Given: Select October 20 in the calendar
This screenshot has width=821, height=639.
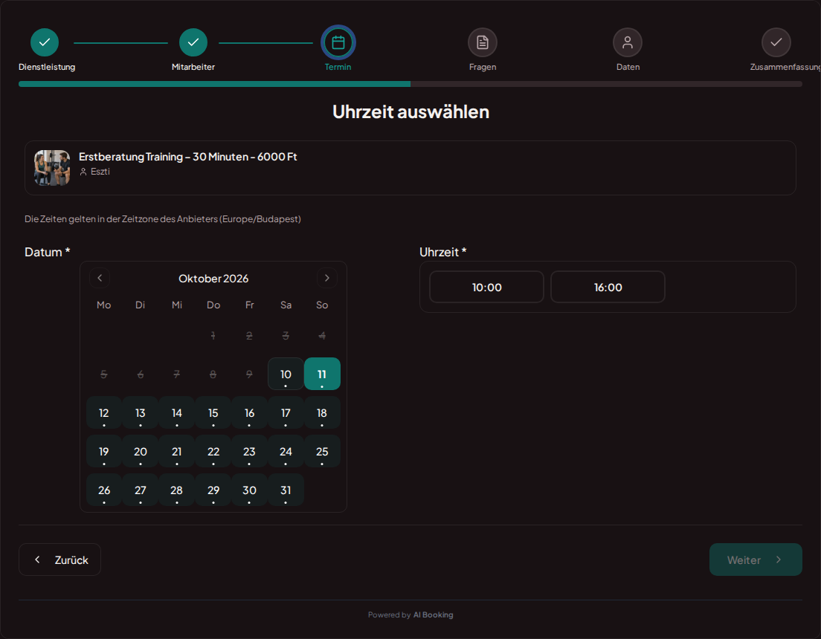Looking at the screenshot, I should 141,451.
